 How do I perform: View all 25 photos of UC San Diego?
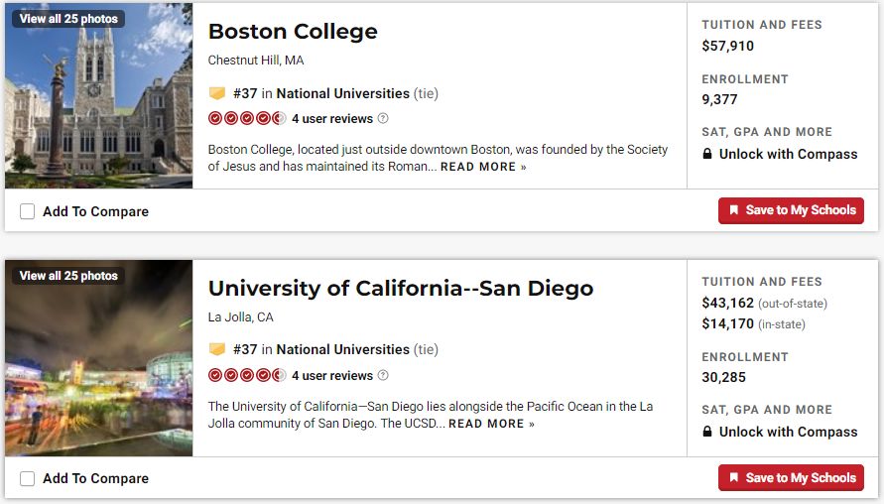pyautogui.click(x=68, y=276)
